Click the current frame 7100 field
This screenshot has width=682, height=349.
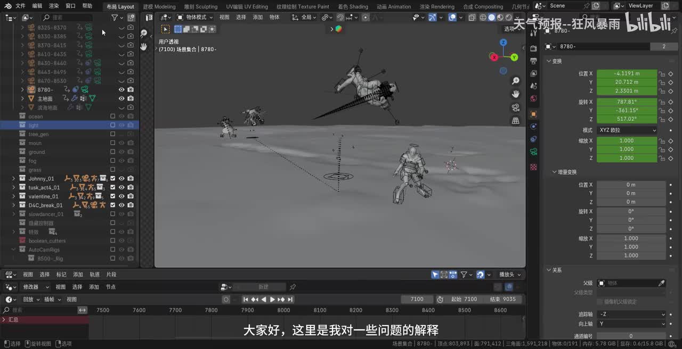pos(417,299)
